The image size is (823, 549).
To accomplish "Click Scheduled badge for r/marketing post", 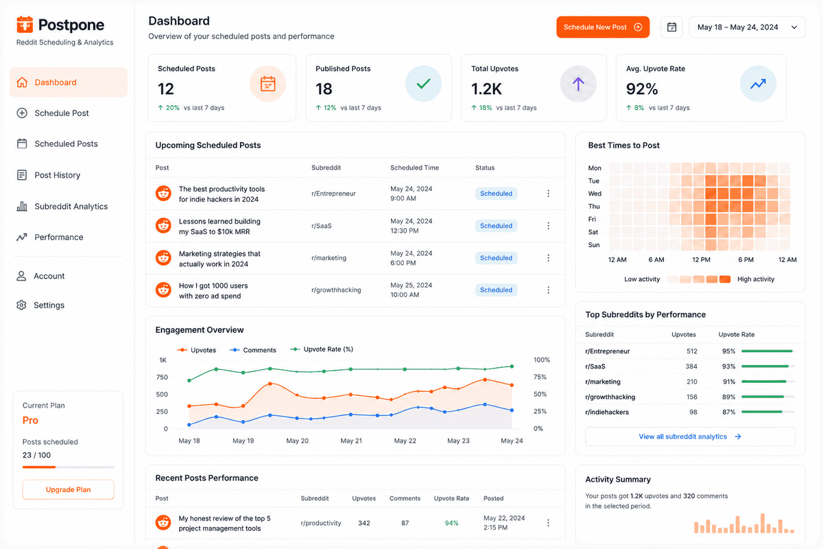I will 496,258.
